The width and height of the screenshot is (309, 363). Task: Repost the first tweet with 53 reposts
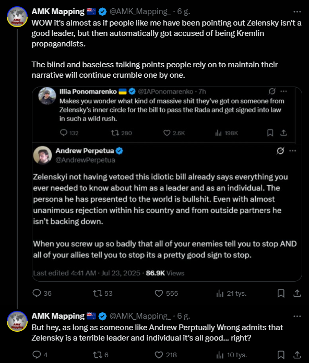(103, 293)
